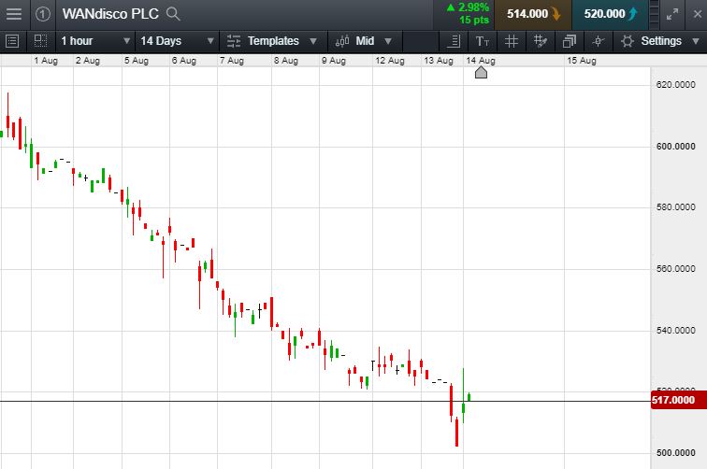Open the 1 hour interval dropdown

95,41
